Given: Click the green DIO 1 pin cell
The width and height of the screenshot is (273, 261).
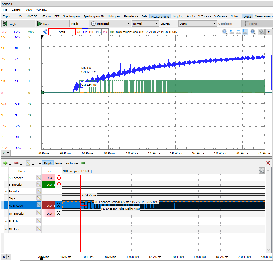Looking at the screenshot, I should click(x=48, y=184).
